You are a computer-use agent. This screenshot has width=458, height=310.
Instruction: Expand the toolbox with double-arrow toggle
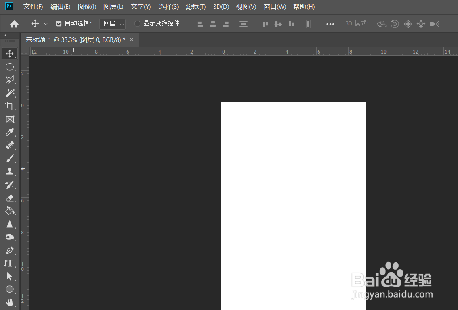(x=5, y=35)
